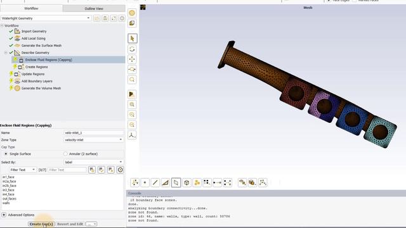Click the deselect-all list icon
This screenshot has height=228, width=406.
click(x=111, y=170)
